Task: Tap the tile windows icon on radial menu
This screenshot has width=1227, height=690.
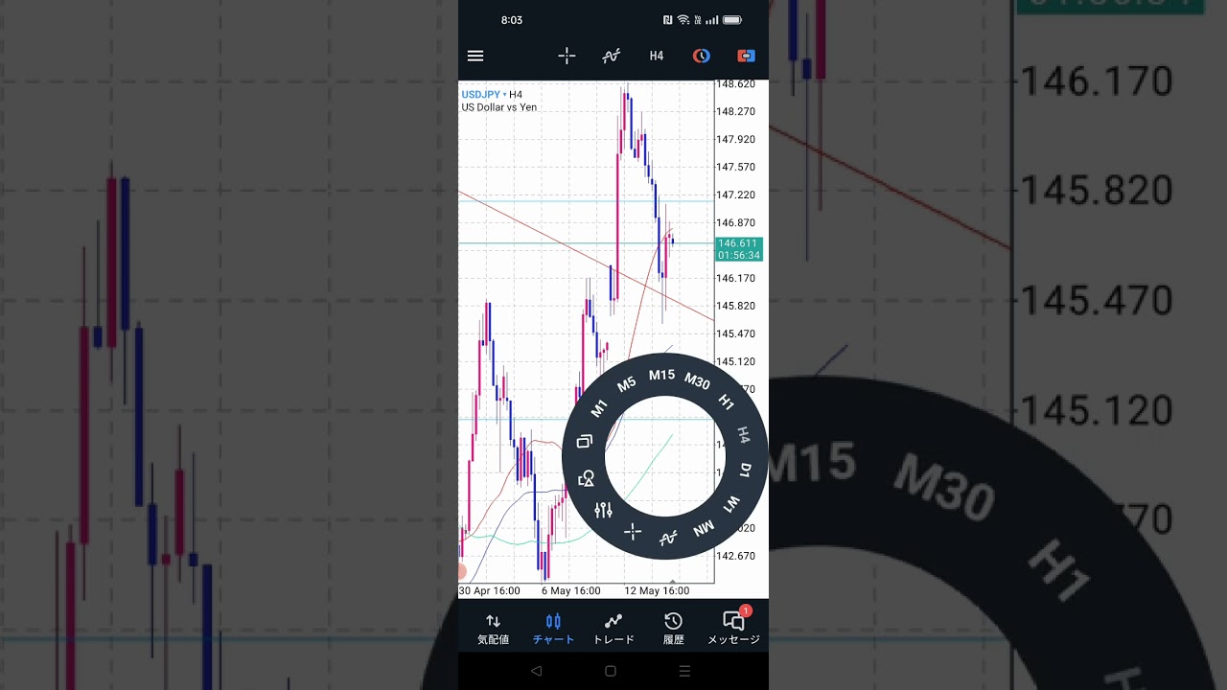Action: (585, 442)
